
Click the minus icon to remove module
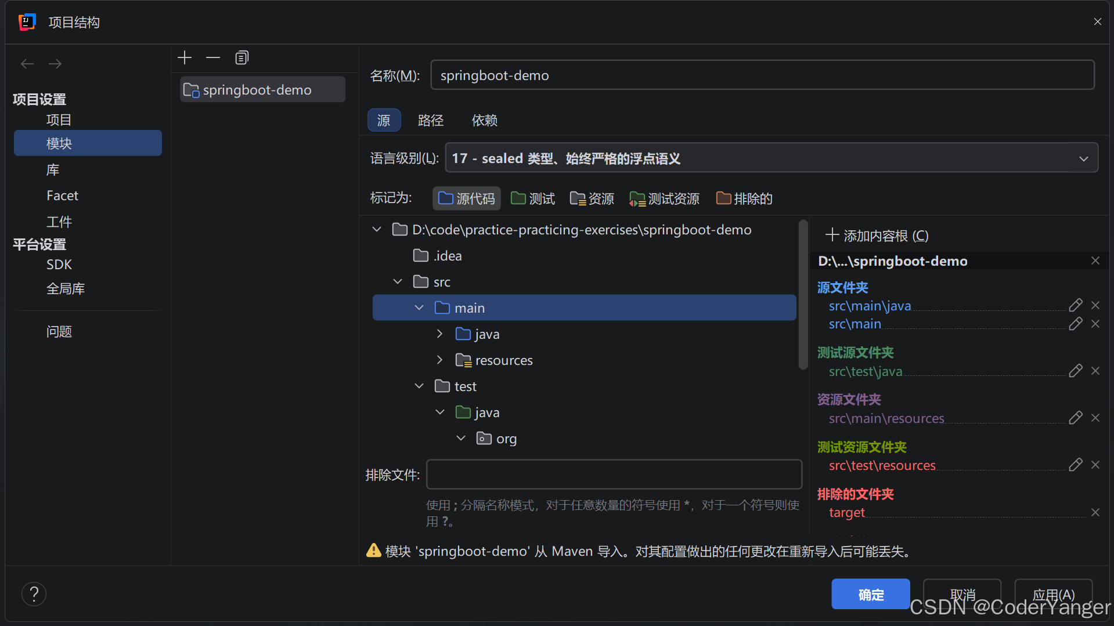pos(213,57)
